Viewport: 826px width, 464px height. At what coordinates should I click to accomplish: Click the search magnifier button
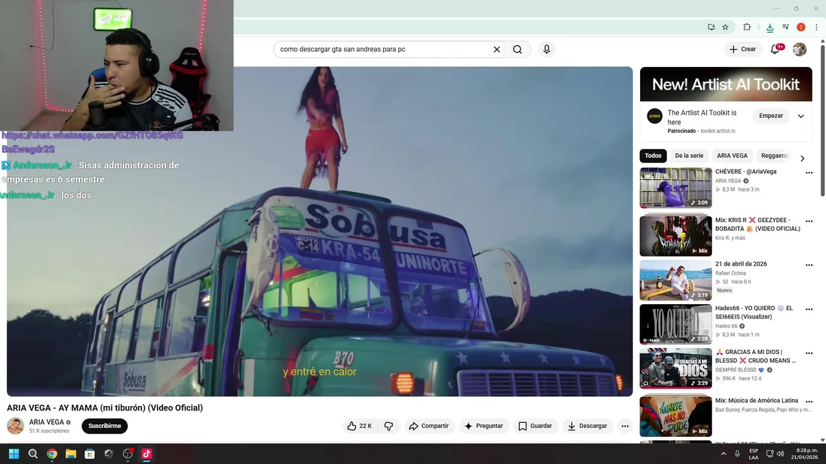tap(518, 50)
